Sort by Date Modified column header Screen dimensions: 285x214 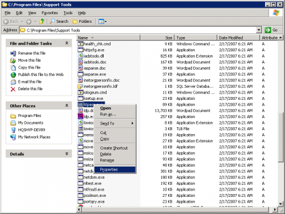tap(238, 38)
